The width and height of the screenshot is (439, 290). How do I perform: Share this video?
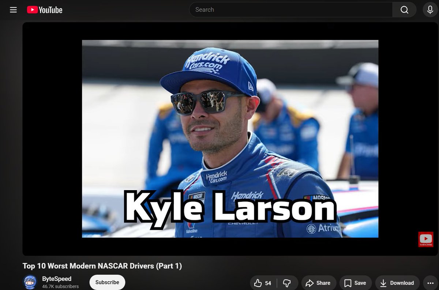pyautogui.click(x=318, y=283)
